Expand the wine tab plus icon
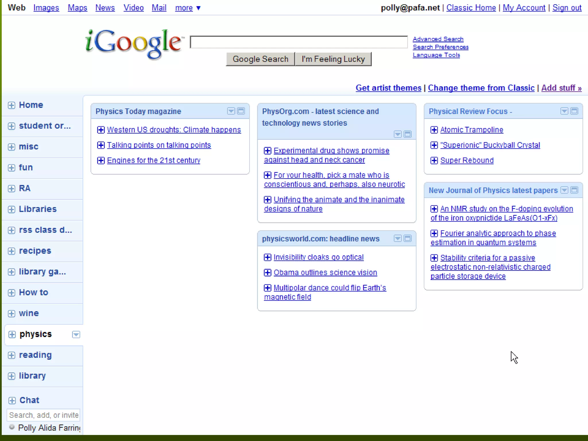 (11, 314)
